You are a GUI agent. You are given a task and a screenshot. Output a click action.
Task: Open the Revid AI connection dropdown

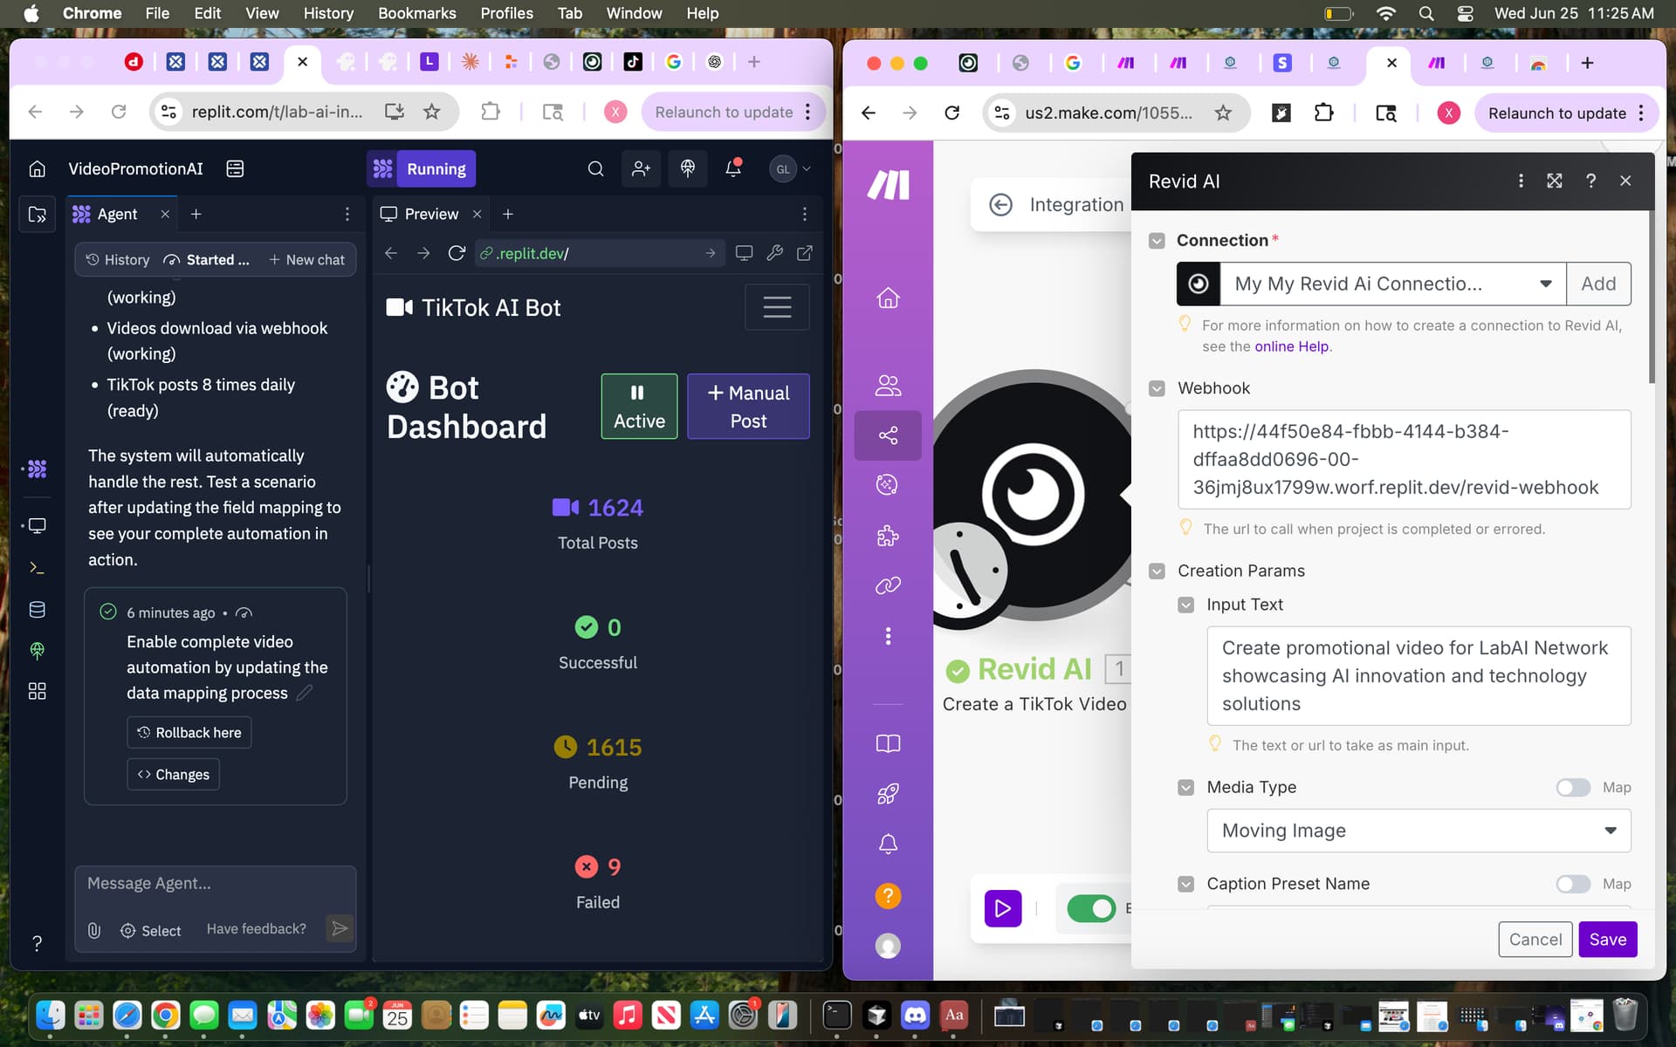coord(1393,284)
